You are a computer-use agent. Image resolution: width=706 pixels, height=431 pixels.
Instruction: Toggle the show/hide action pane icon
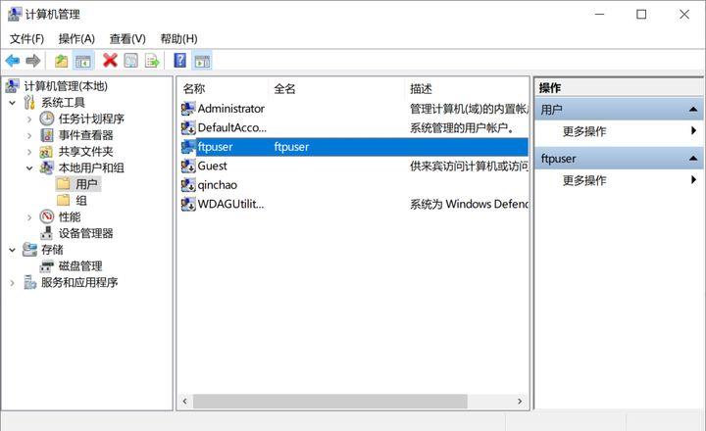(x=201, y=61)
